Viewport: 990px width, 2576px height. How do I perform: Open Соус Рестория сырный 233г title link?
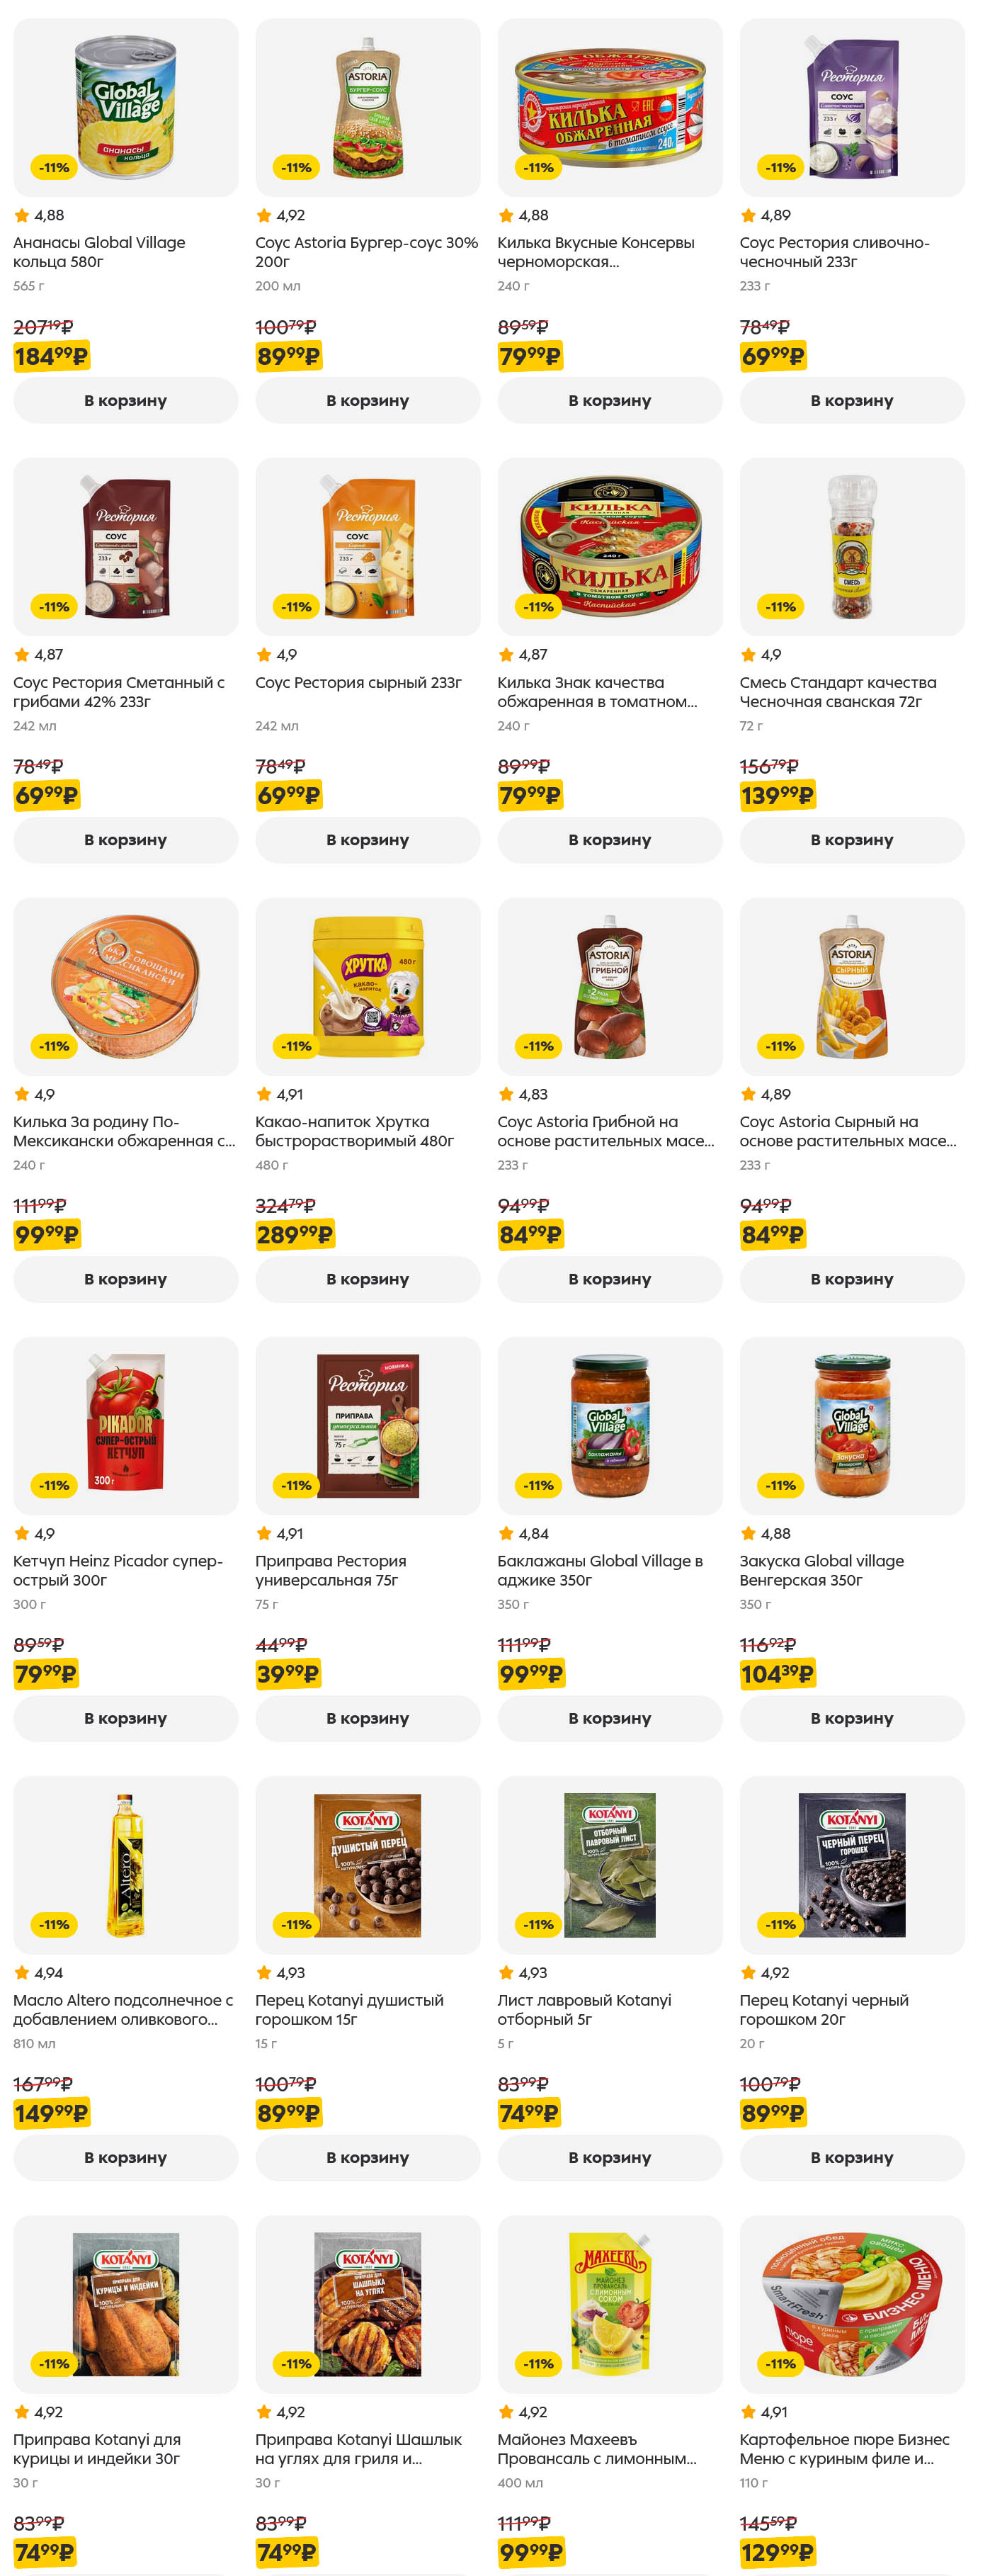pyautogui.click(x=358, y=682)
